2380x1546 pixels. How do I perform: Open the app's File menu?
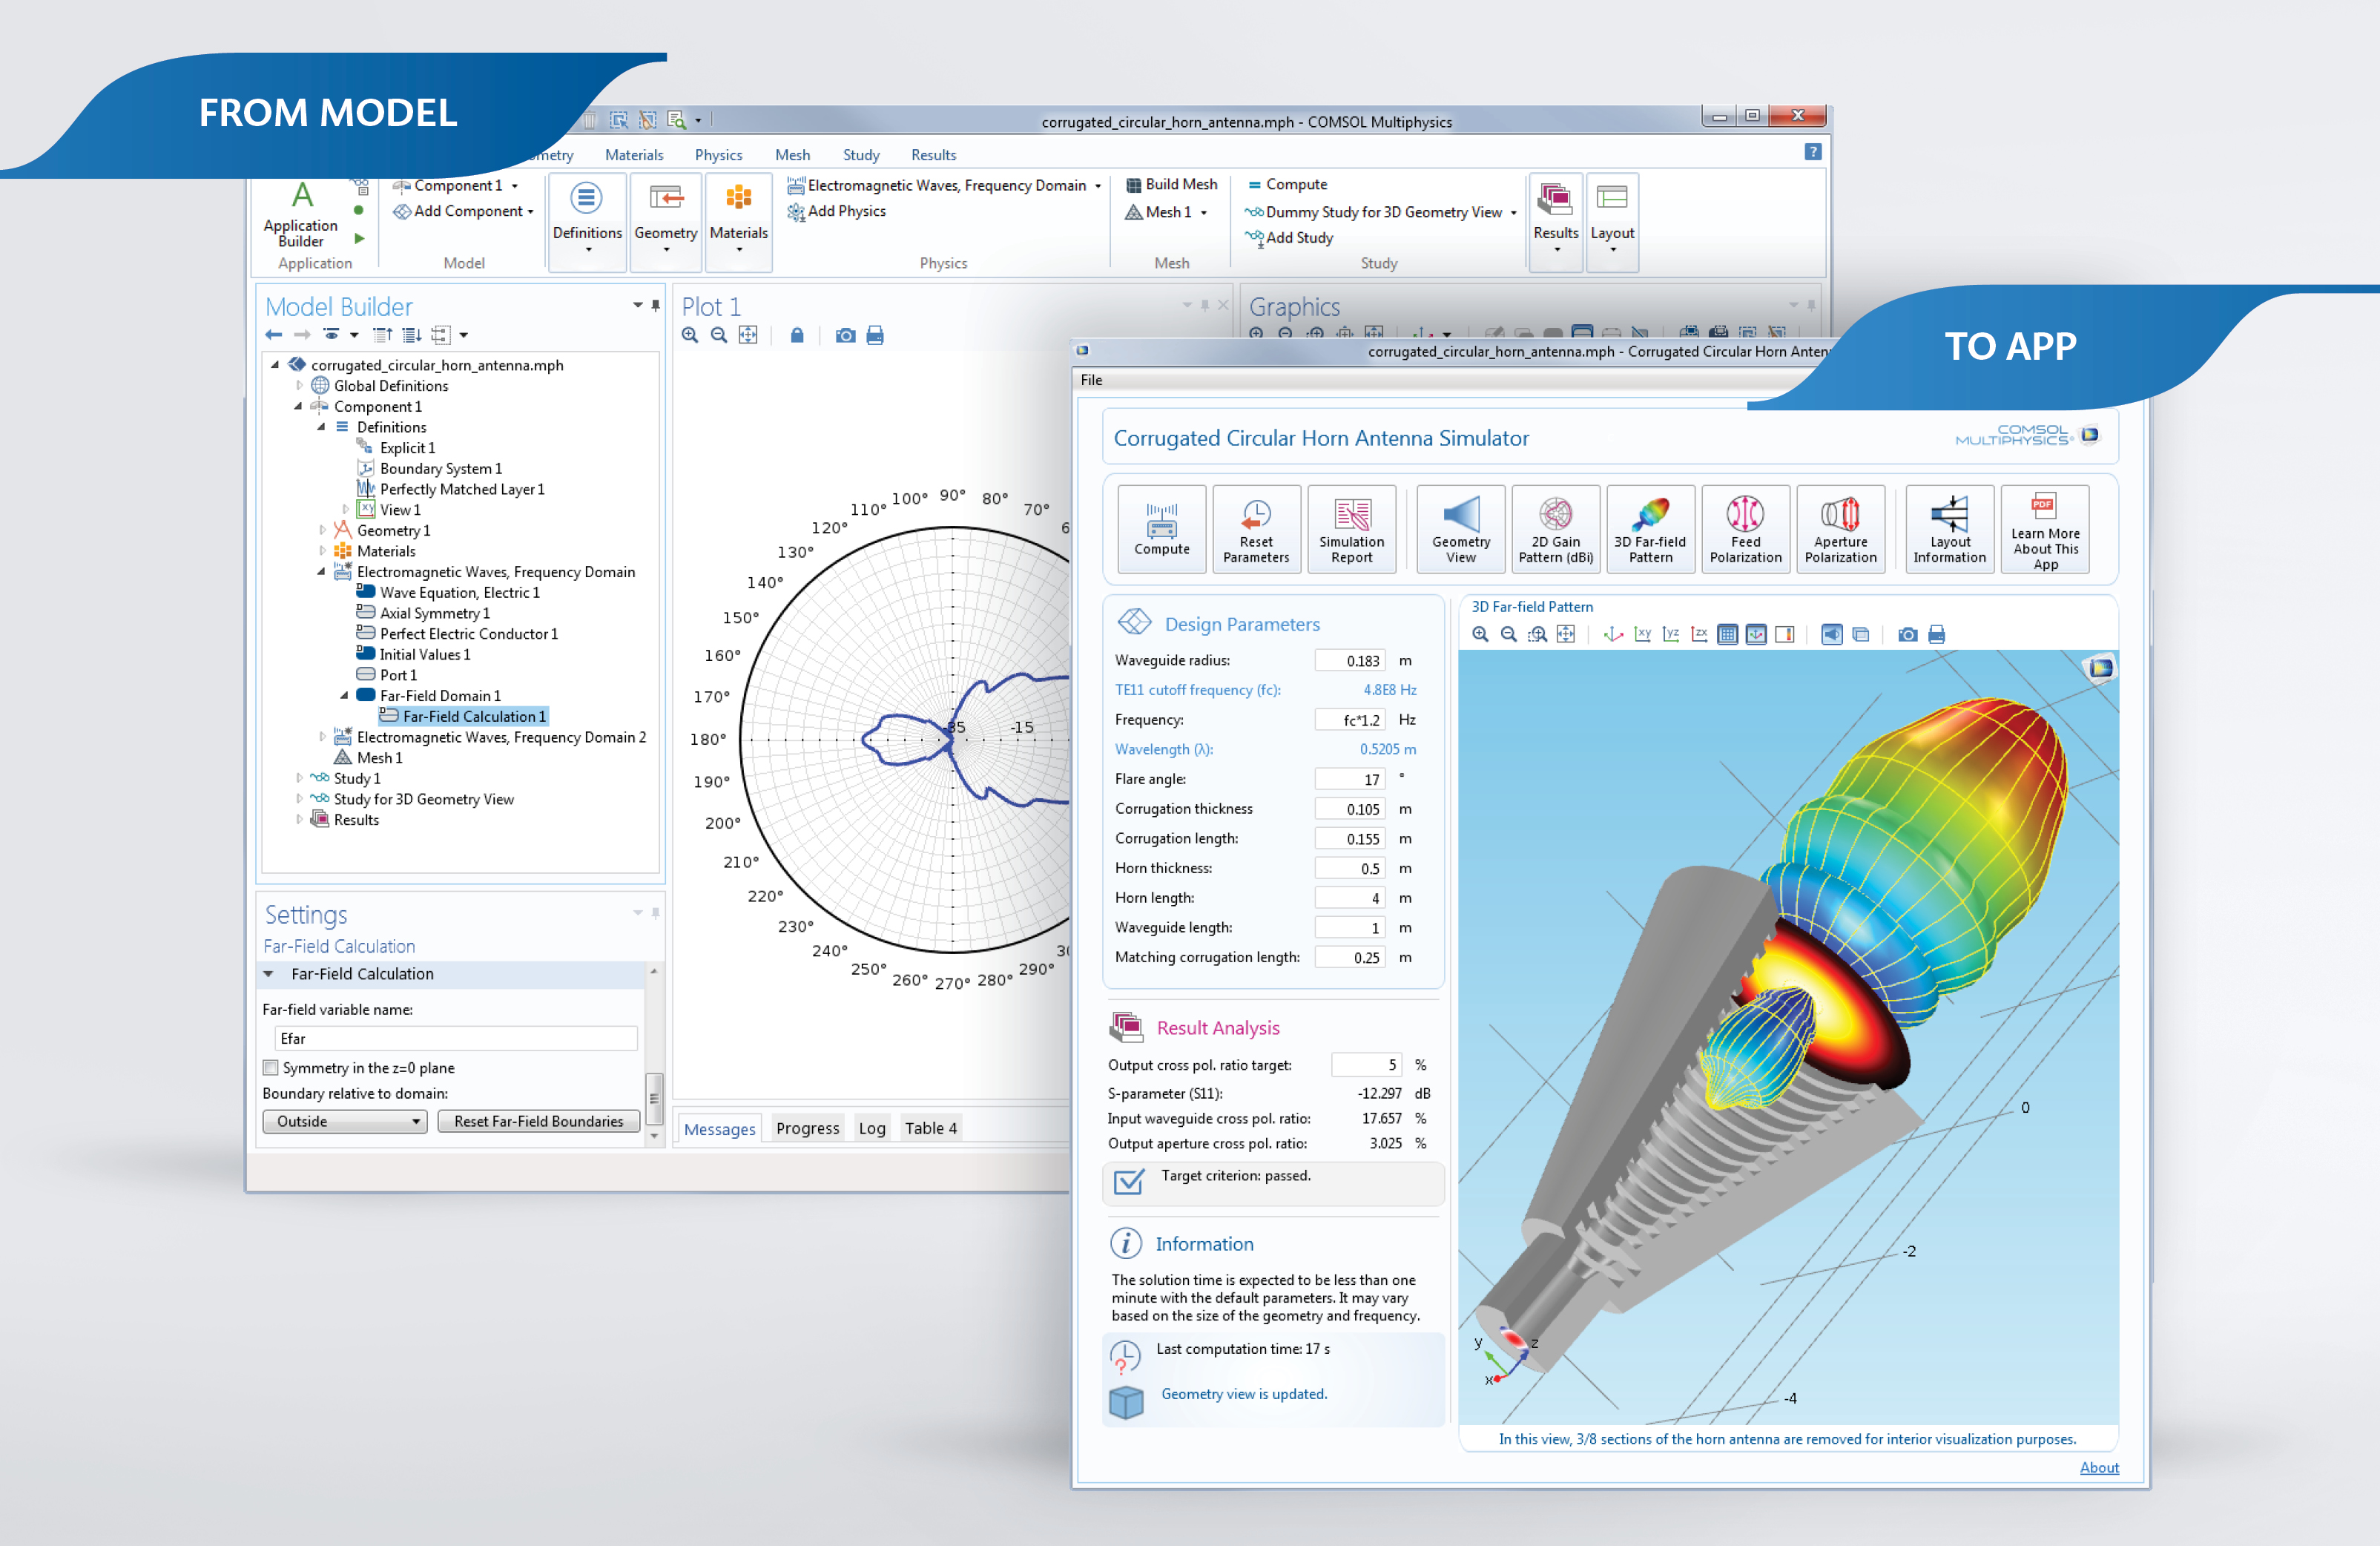pyautogui.click(x=1091, y=380)
